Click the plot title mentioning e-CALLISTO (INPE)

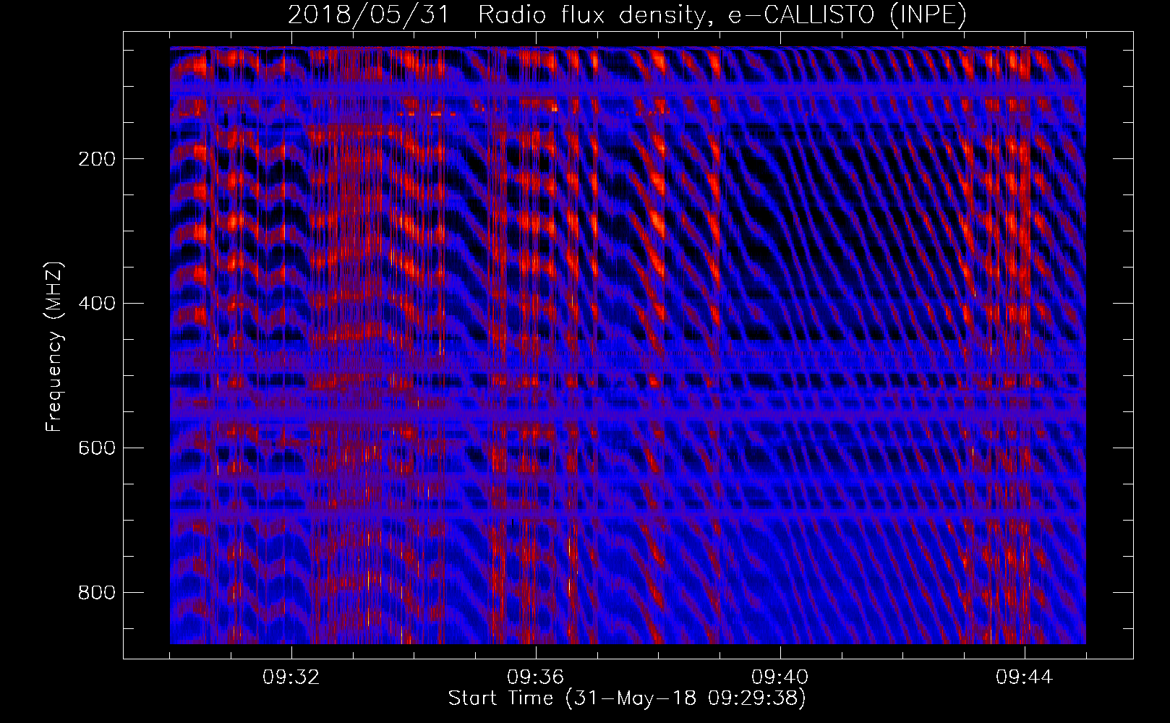click(627, 15)
